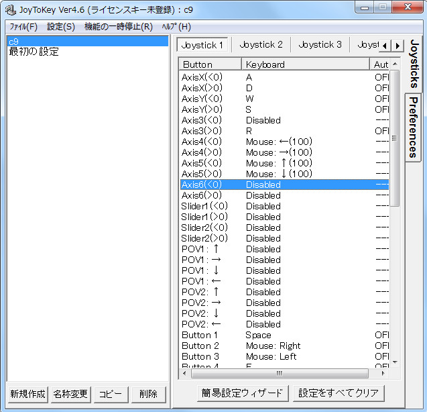Click the Space keyboard assignment cell

pos(258,335)
